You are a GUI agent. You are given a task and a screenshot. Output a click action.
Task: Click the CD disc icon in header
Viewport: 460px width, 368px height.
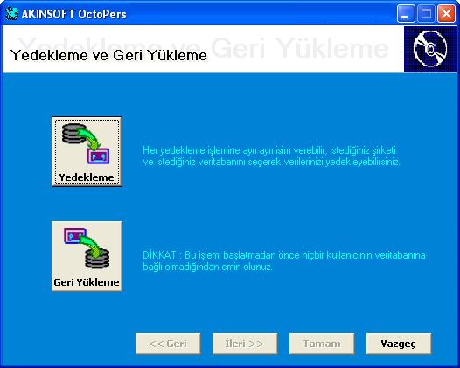click(430, 49)
